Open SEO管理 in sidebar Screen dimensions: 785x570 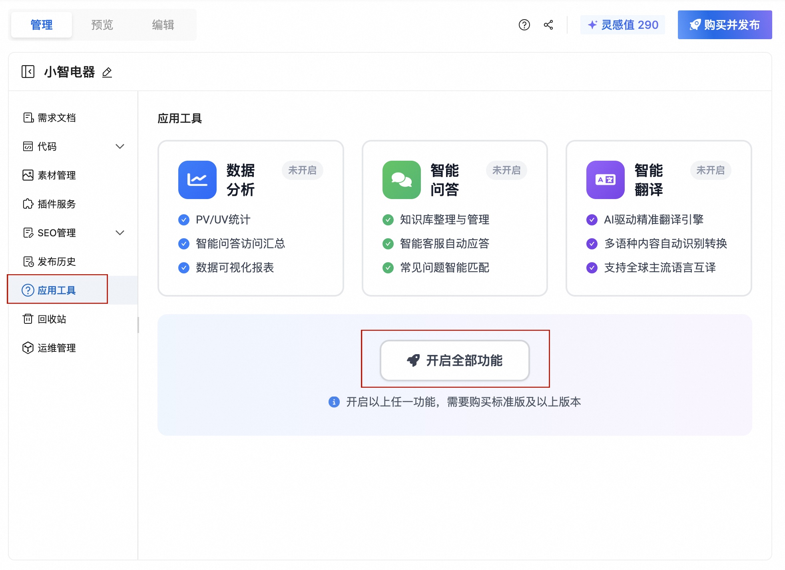tap(73, 233)
